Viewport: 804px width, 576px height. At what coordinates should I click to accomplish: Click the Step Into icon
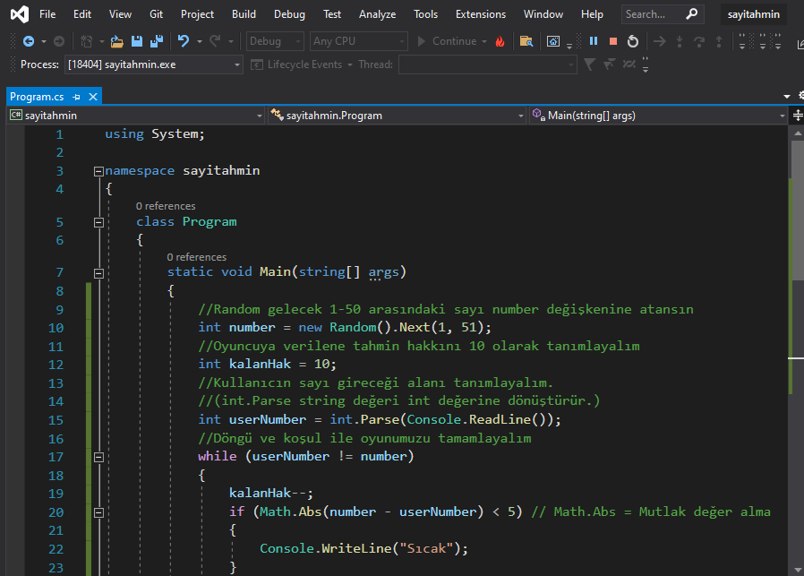tap(680, 40)
